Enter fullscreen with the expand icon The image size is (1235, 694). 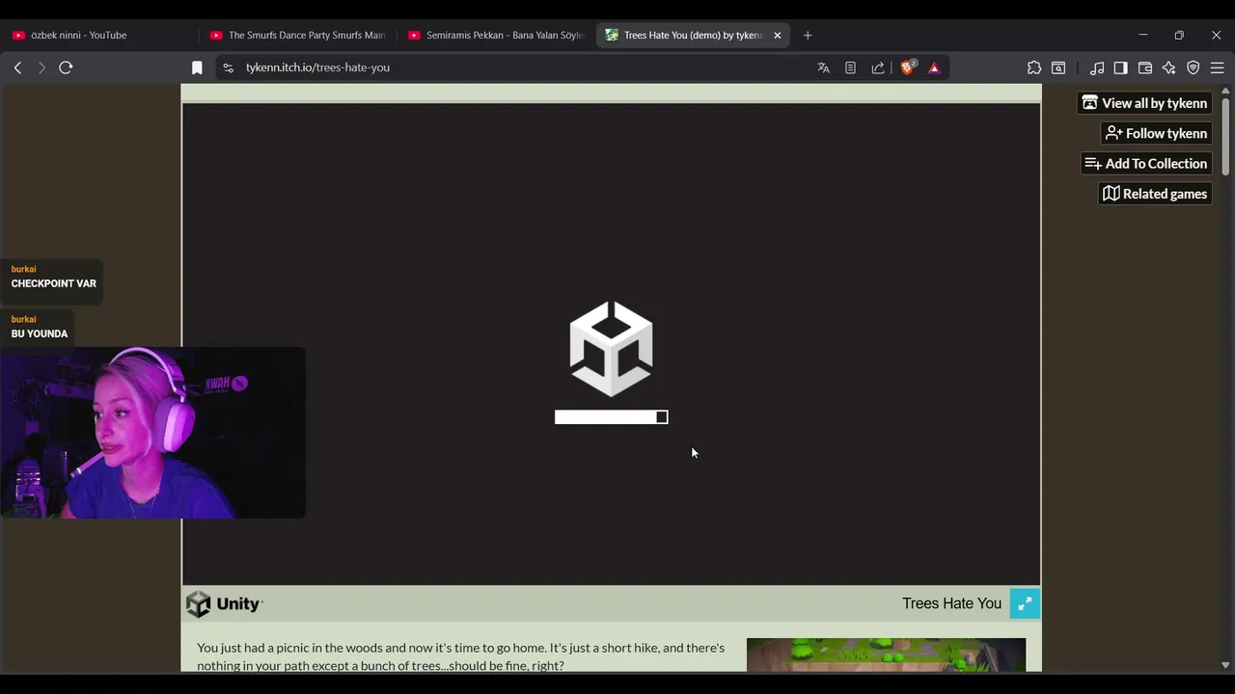1025,603
